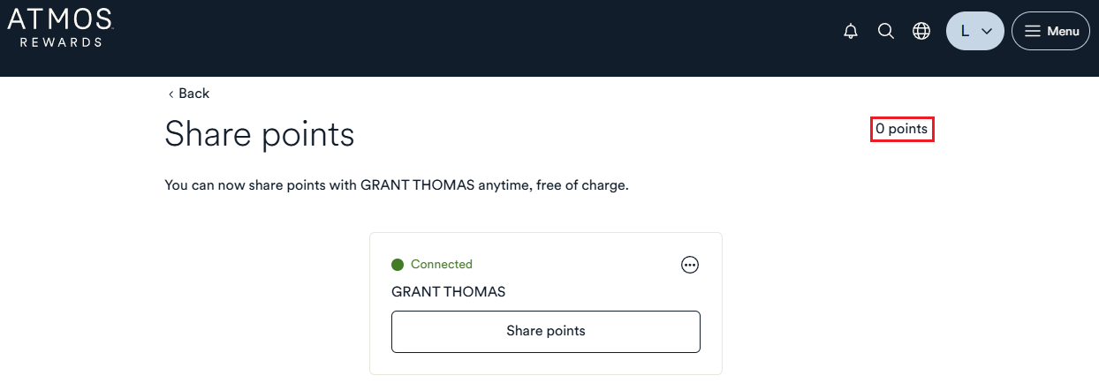The image size is (1099, 383).
Task: Click the Share points page heading
Action: (260, 134)
